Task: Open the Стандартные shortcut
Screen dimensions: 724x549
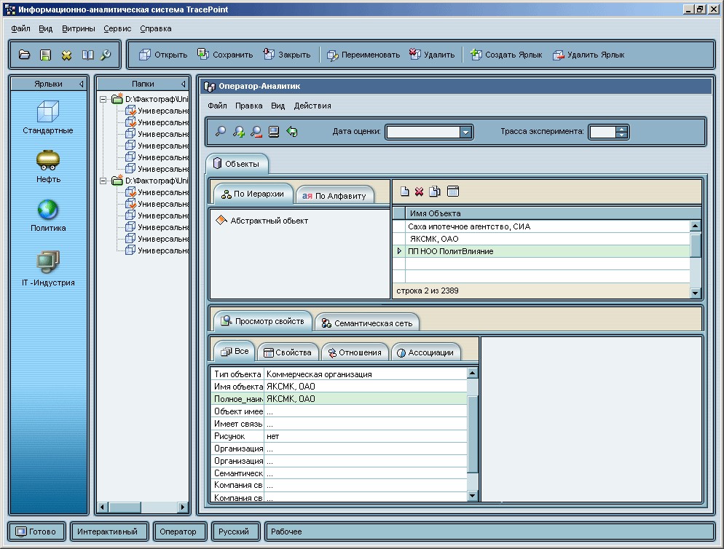Action: click(x=48, y=118)
